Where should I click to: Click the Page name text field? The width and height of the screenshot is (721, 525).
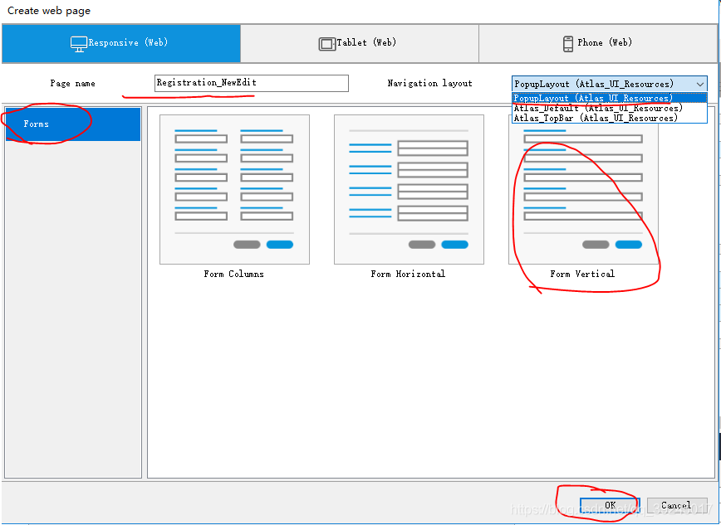[251, 83]
